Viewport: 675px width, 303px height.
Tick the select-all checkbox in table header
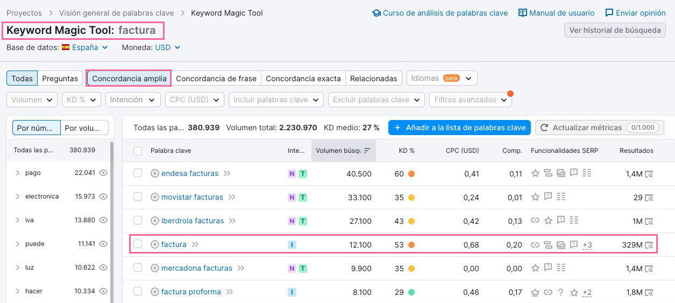[x=138, y=151]
